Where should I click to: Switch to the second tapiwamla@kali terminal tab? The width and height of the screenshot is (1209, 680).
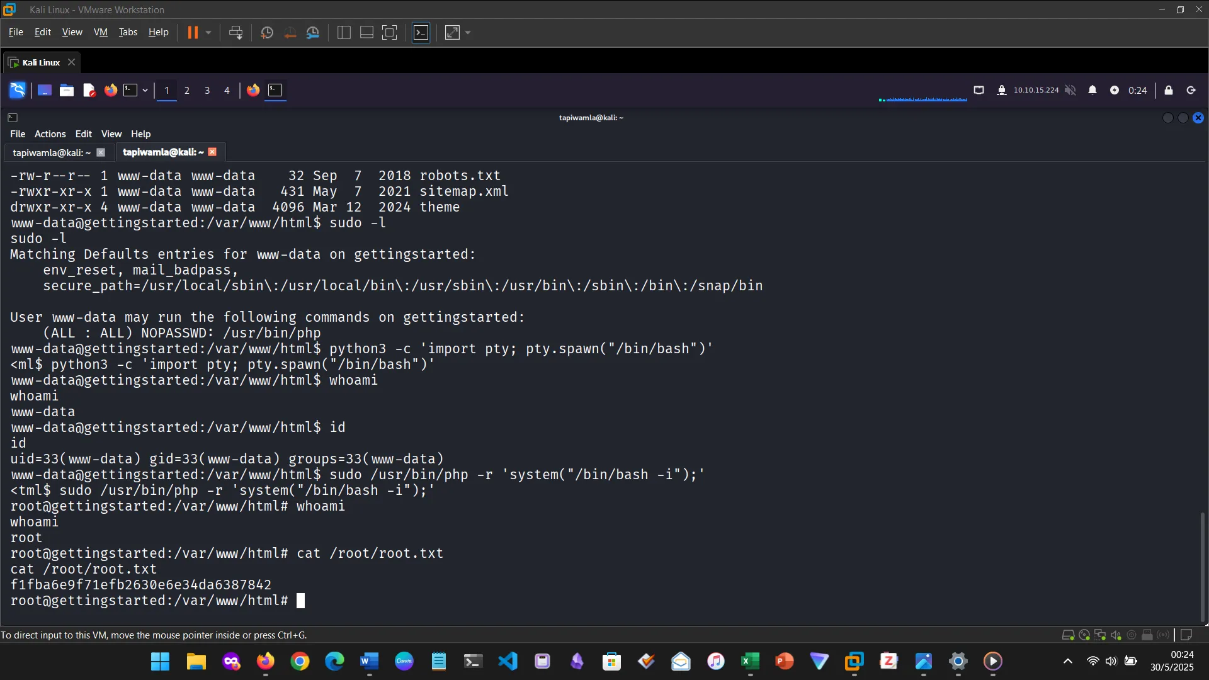click(161, 152)
